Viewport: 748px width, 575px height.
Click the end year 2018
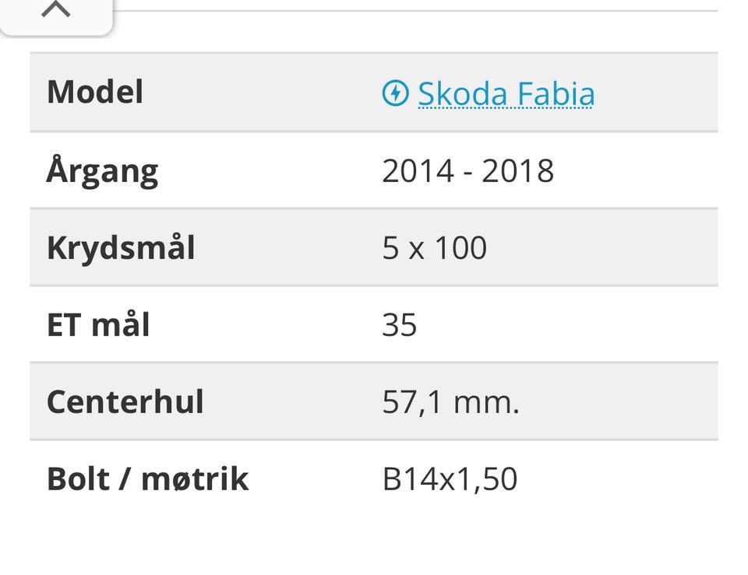point(517,170)
